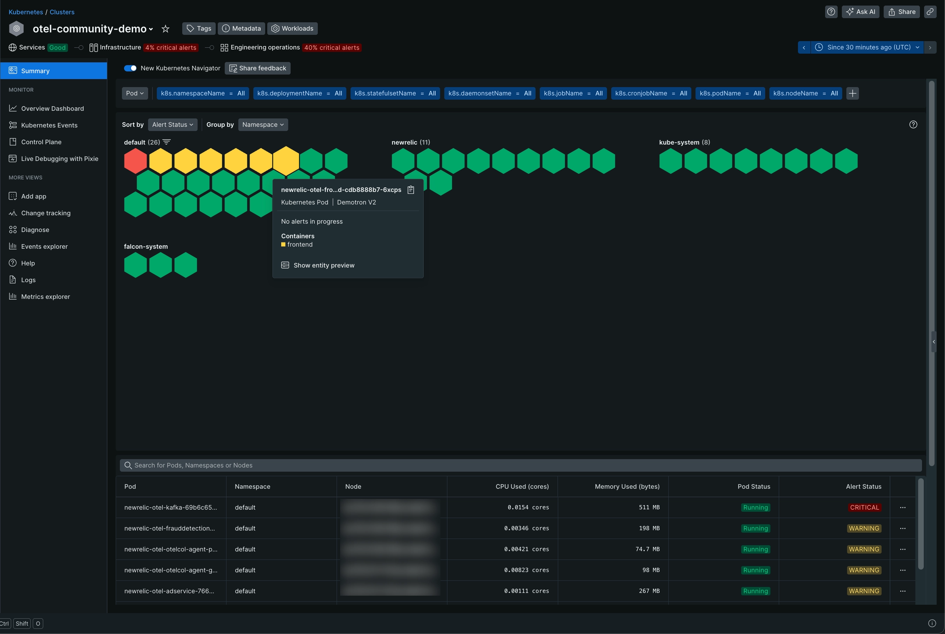
Task: Click the filter icon beside default (26)
Action: pyautogui.click(x=167, y=142)
